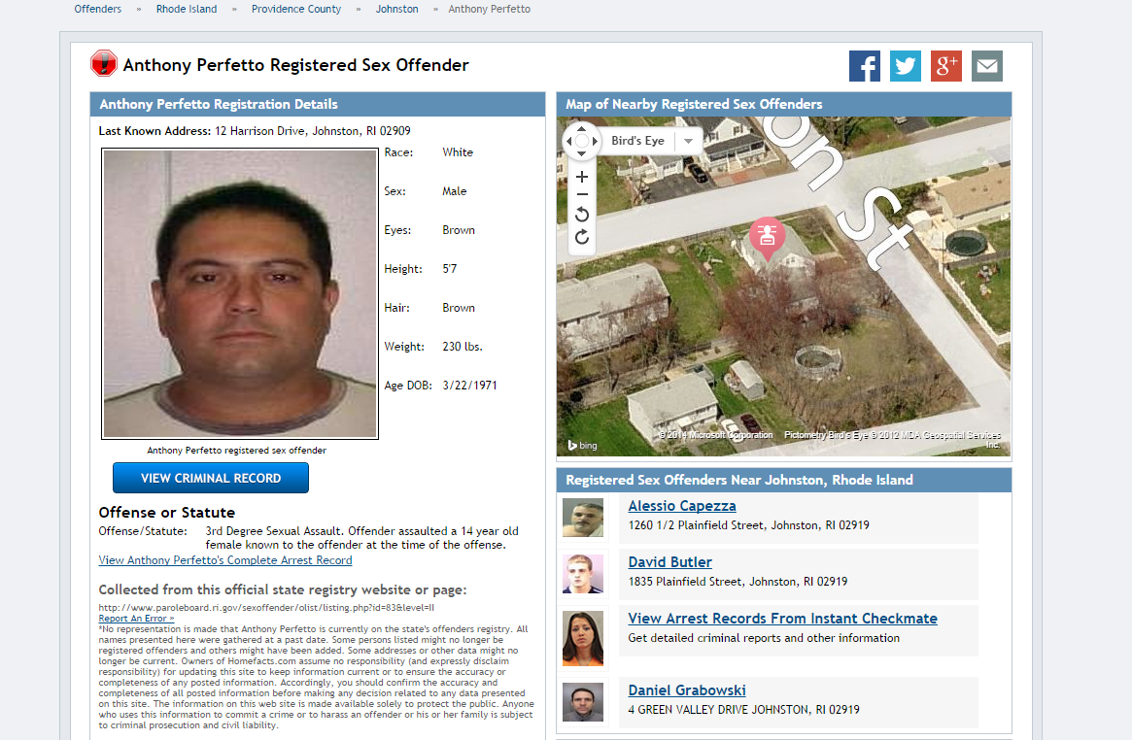Viewport: 1132px width, 740px height.
Task: Click the map pan control compass
Action: coord(582,141)
